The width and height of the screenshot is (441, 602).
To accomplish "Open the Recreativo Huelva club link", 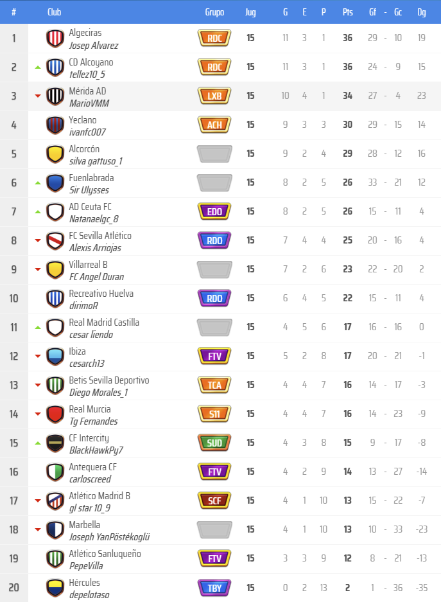I will click(101, 294).
